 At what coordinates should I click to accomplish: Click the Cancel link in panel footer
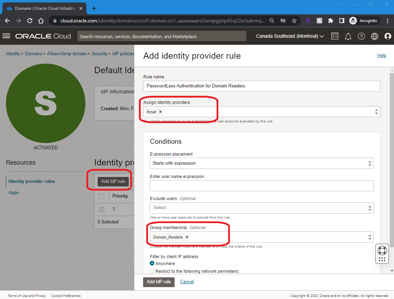click(x=187, y=282)
